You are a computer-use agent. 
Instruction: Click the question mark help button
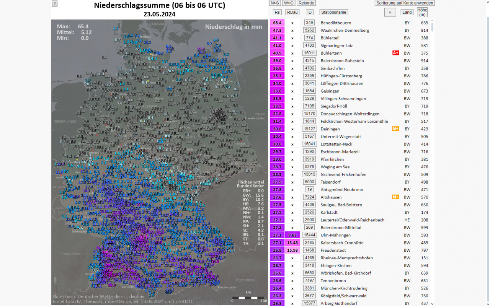click(x=55, y=4)
